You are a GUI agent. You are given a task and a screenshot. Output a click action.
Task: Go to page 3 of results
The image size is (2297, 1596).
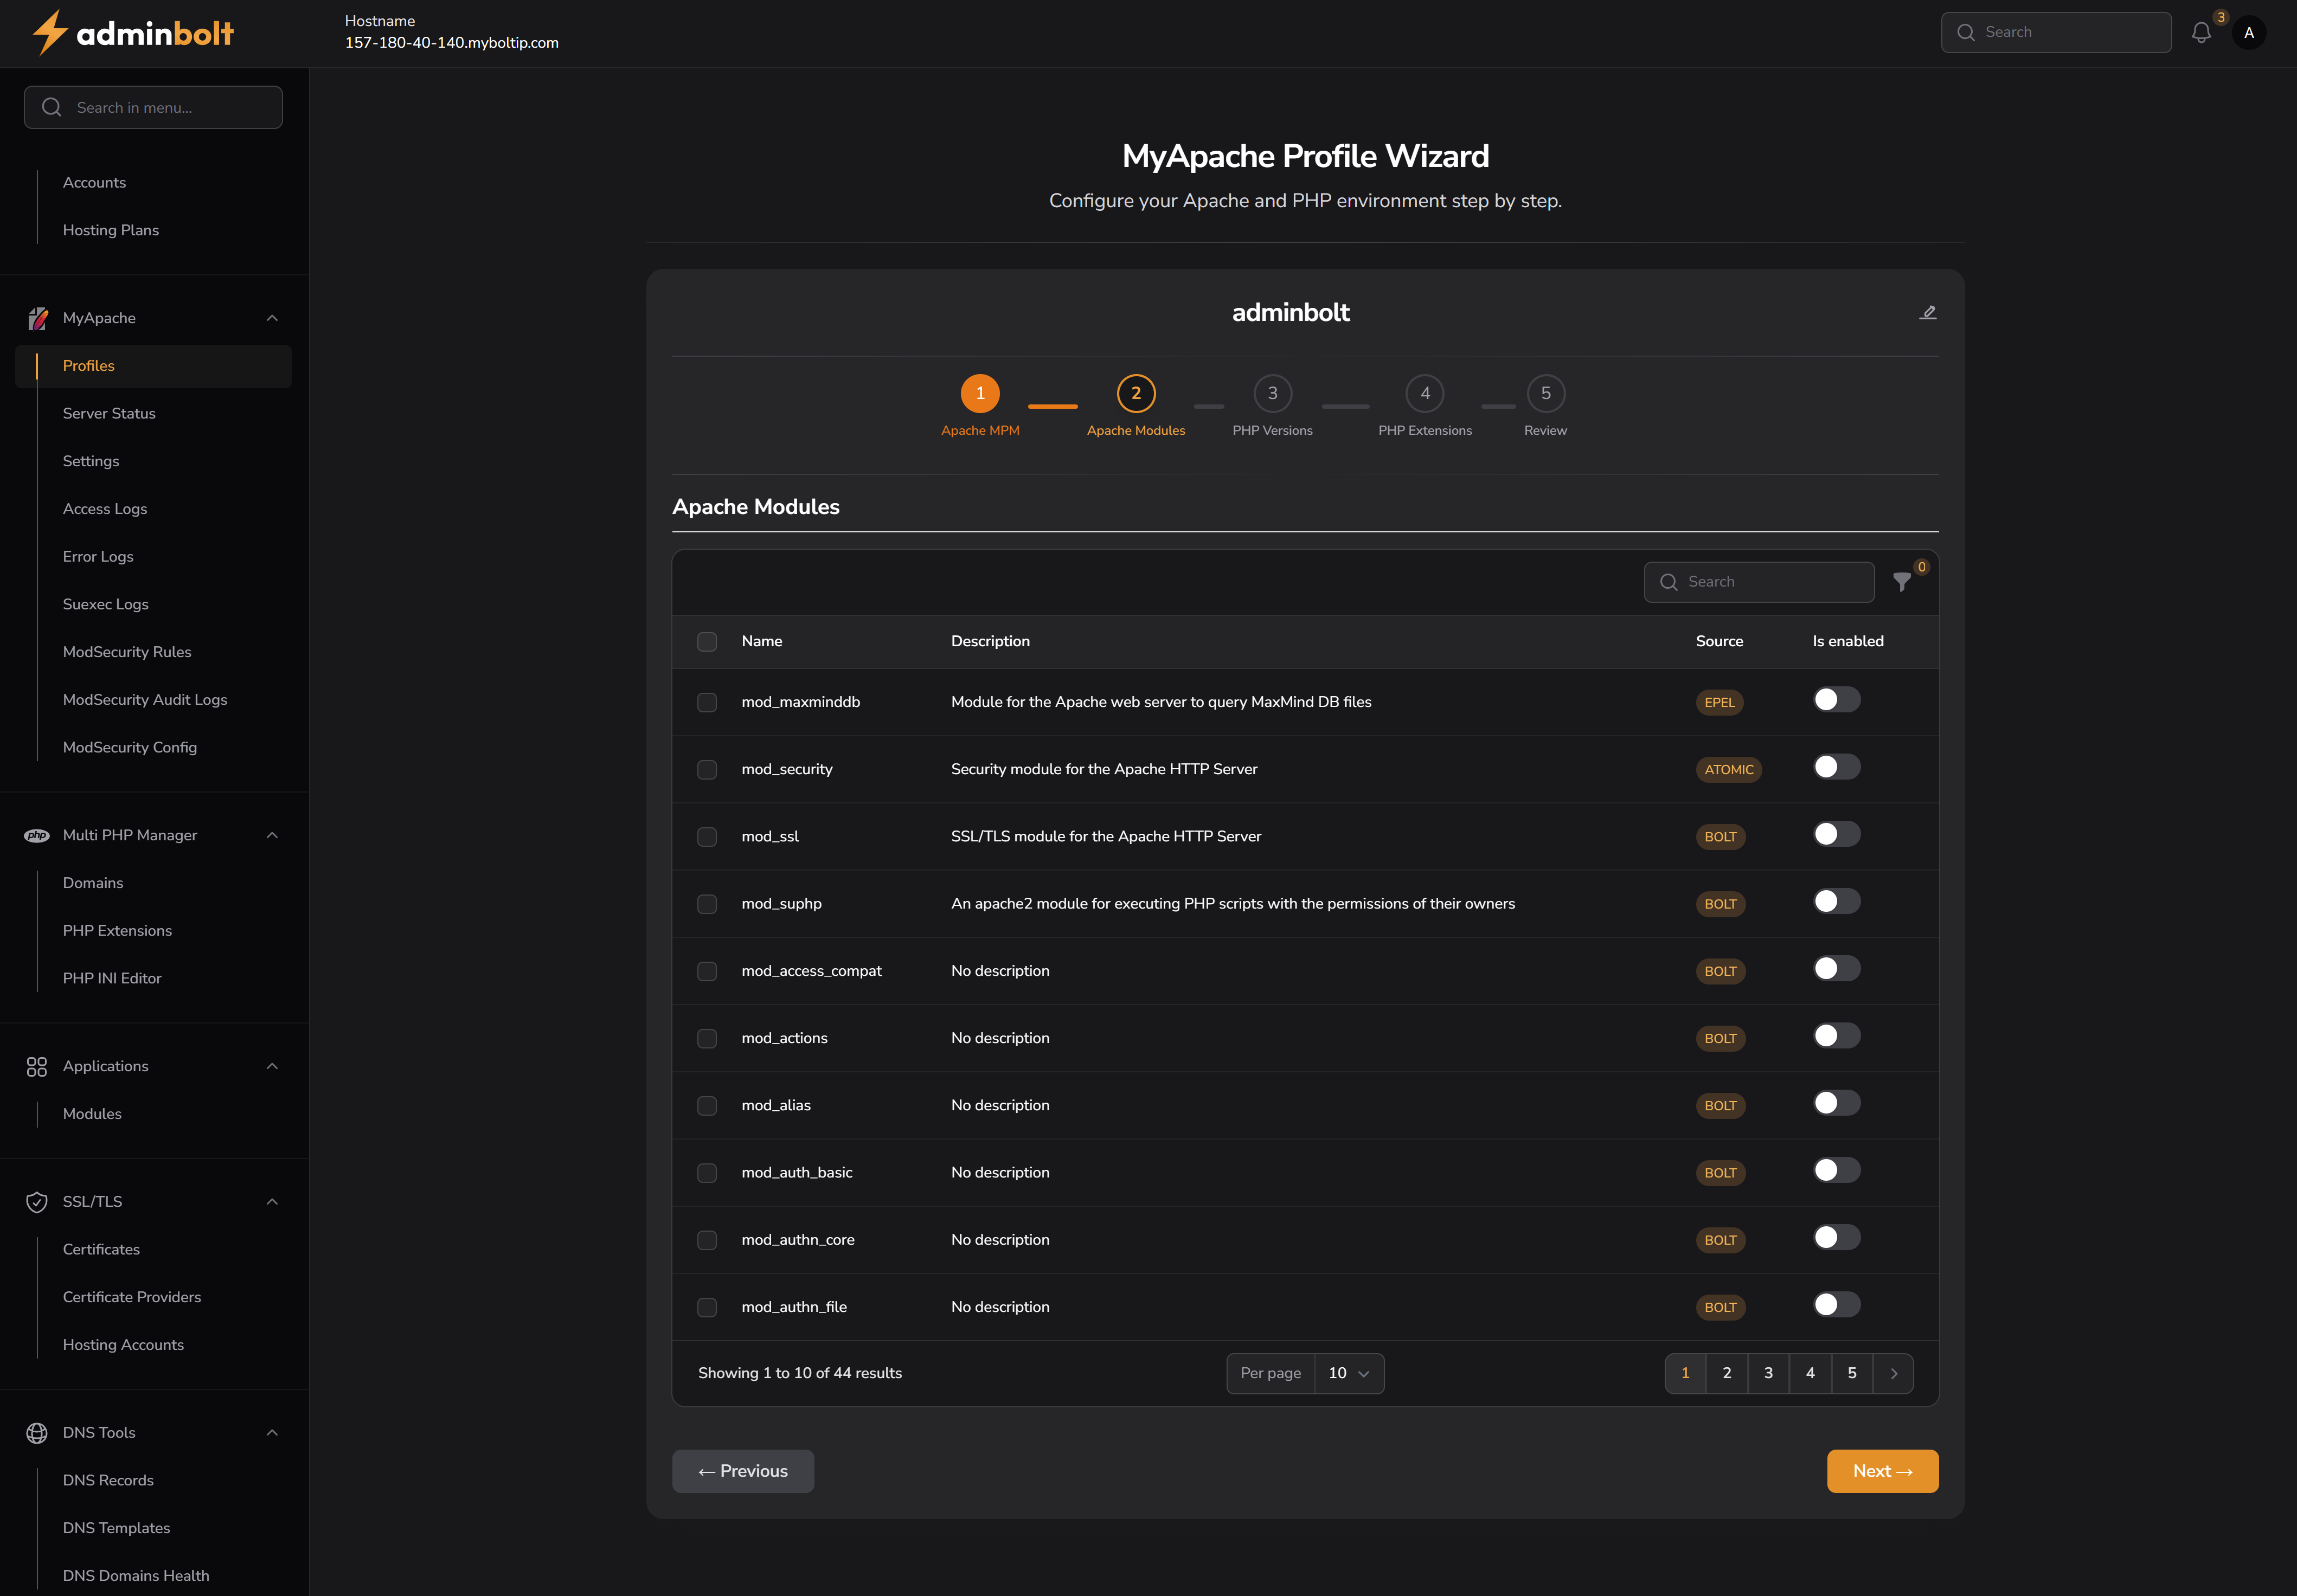1768,1373
